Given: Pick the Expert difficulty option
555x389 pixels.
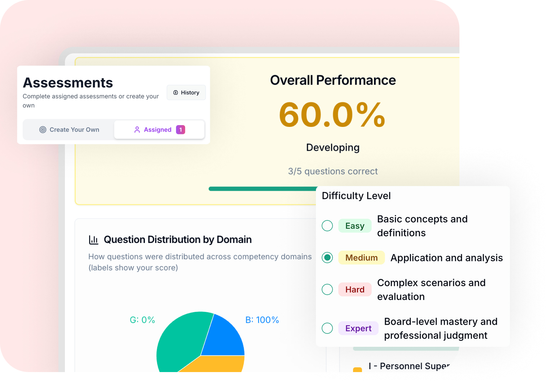Looking at the screenshot, I should 327,328.
